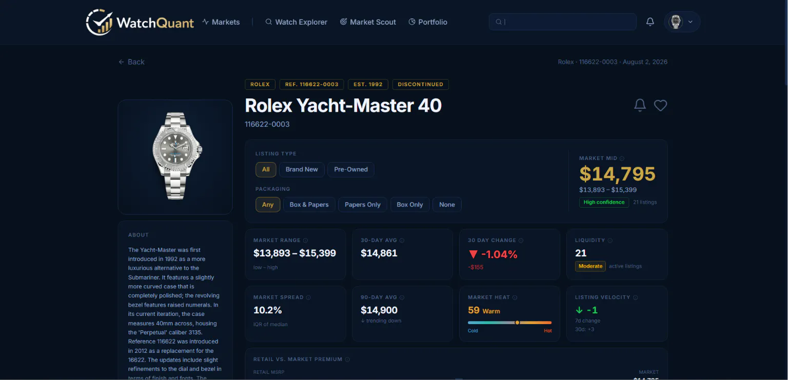Go to Market Scout

[368, 22]
